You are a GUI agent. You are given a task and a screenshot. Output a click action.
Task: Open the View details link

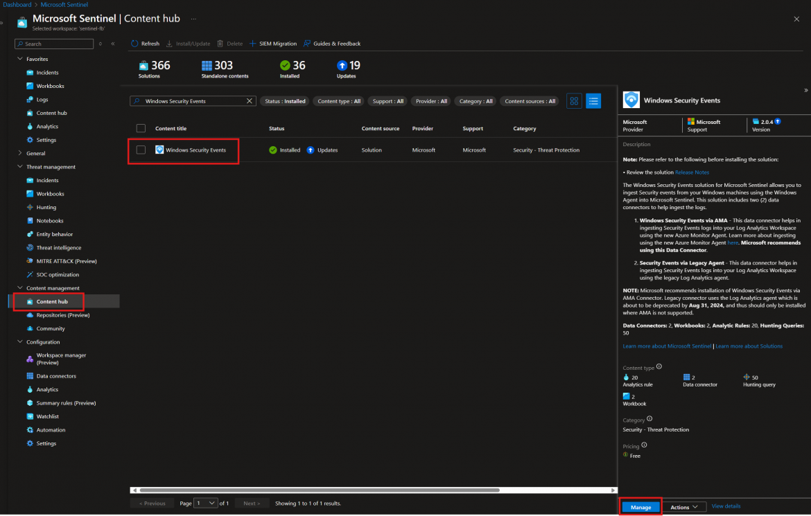725,506
